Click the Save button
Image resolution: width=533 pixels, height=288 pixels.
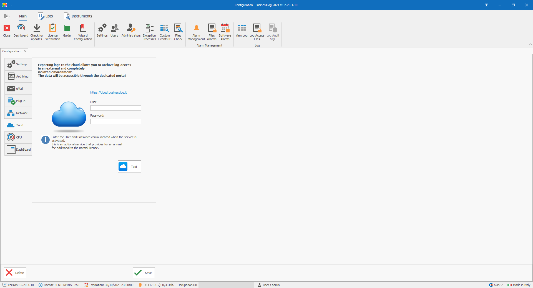(144, 273)
